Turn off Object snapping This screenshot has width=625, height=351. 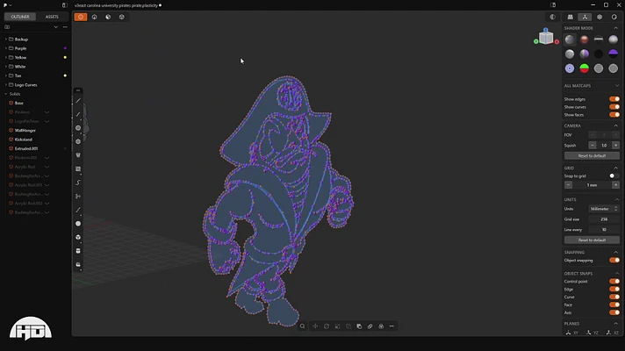coord(614,261)
